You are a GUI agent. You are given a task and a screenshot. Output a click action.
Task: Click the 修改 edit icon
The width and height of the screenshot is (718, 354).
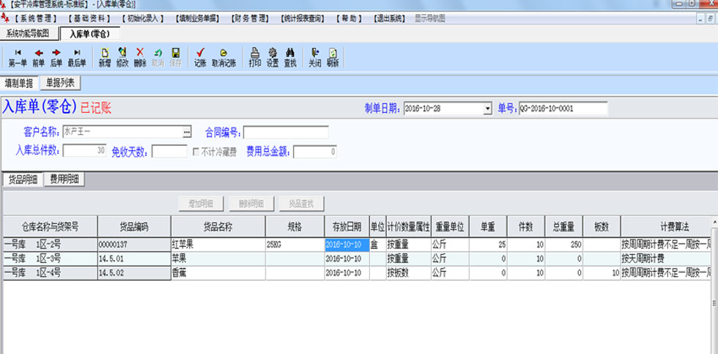[x=122, y=58]
